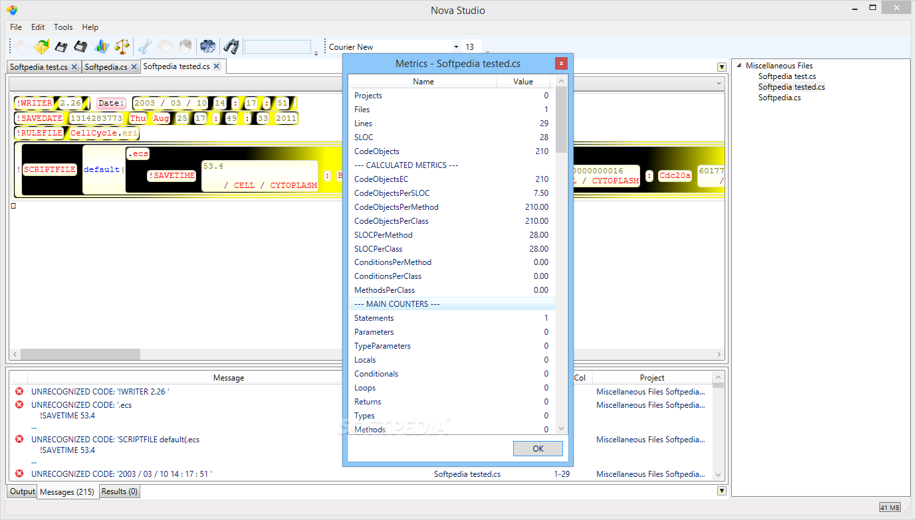Click the Message column header

(229, 378)
